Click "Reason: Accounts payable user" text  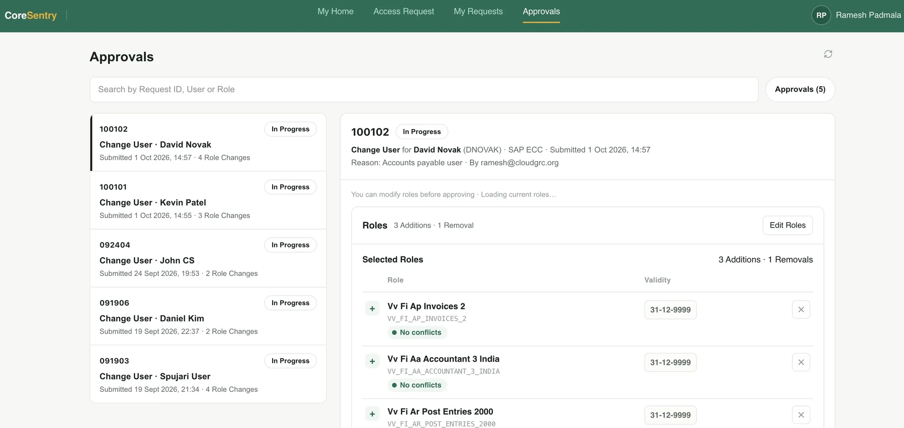tap(407, 163)
